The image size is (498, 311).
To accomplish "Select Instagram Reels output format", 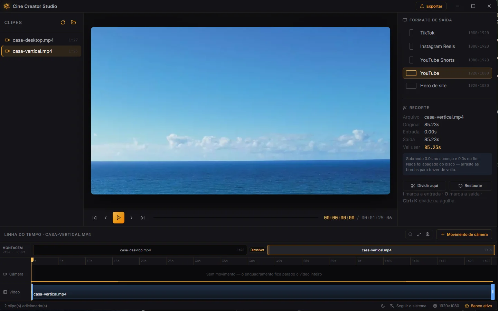I will [x=447, y=46].
